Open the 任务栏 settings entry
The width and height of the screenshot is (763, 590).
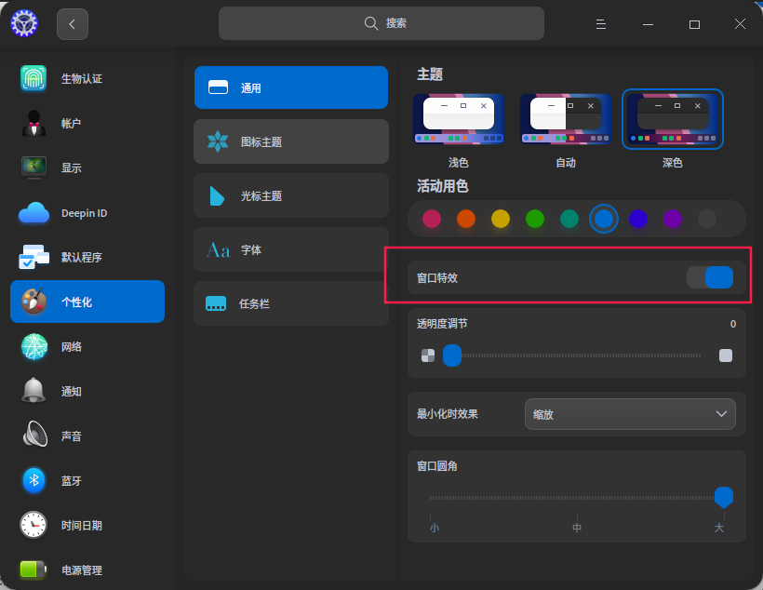pyautogui.click(x=290, y=303)
